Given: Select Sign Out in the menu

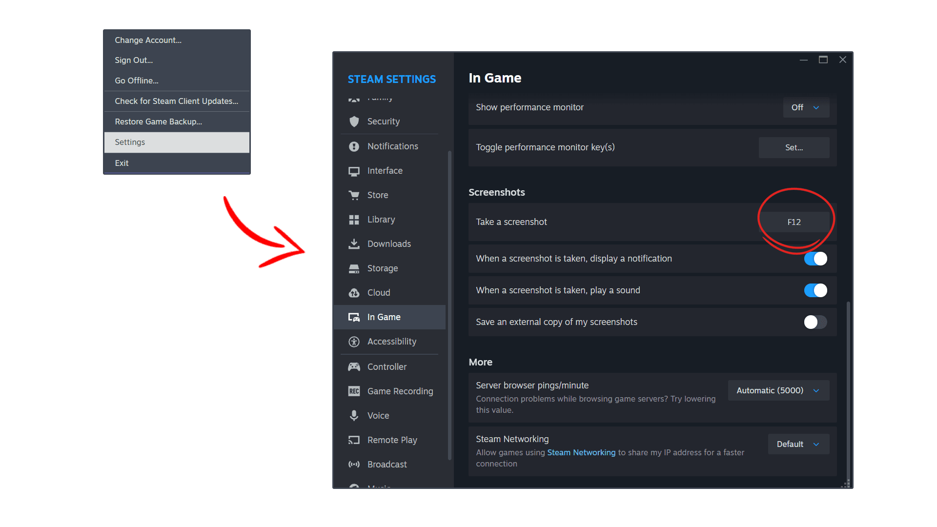Looking at the screenshot, I should [x=177, y=60].
